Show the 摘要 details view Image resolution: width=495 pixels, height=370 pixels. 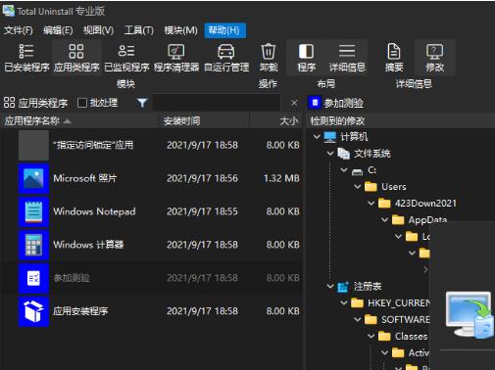394,58
